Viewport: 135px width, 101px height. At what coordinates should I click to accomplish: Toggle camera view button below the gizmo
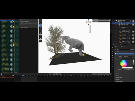tap(90, 30)
